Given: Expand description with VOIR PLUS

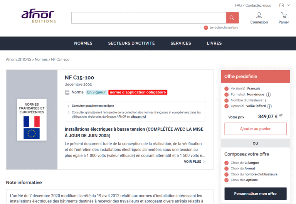Looking at the screenshot, I should tap(194, 162).
